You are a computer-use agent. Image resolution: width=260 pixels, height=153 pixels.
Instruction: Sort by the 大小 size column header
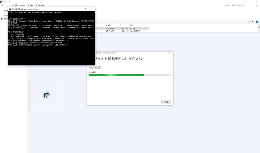[x=123, y=25]
